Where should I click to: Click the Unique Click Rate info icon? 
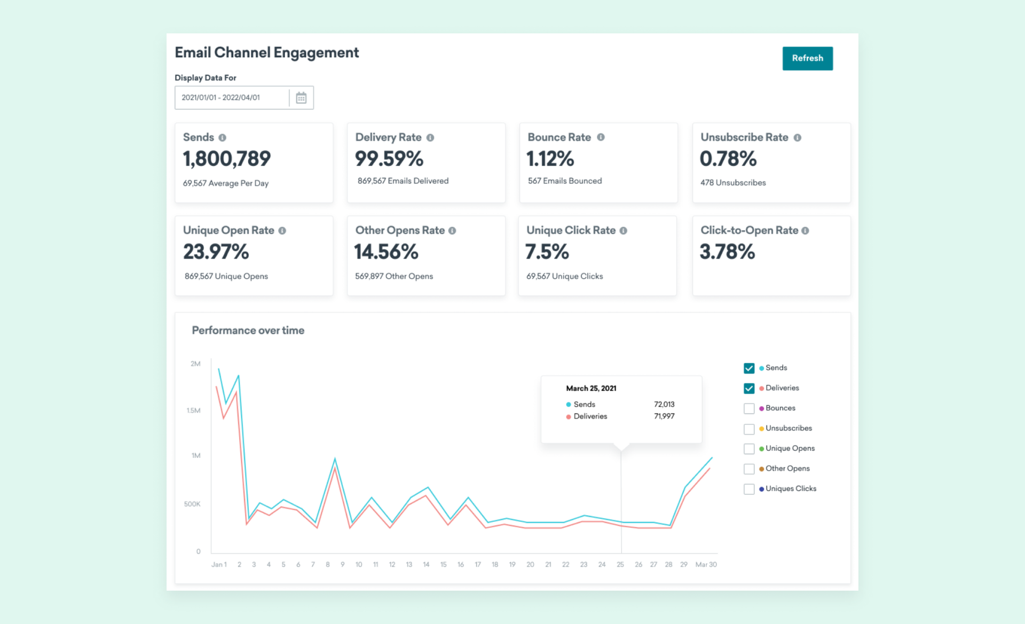point(623,231)
